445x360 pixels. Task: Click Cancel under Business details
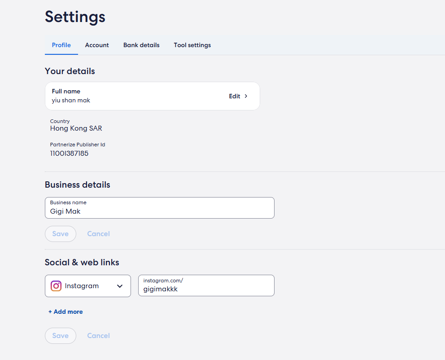click(98, 234)
